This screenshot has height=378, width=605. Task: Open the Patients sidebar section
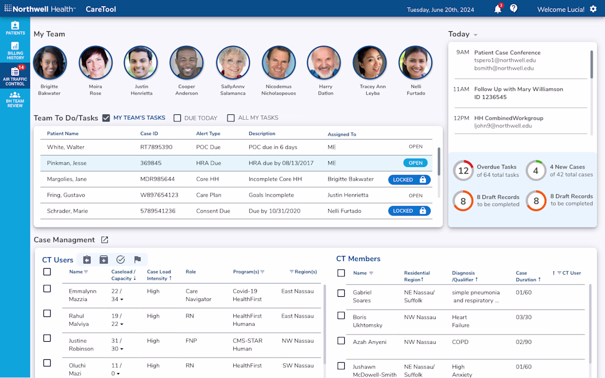pyautogui.click(x=15, y=28)
